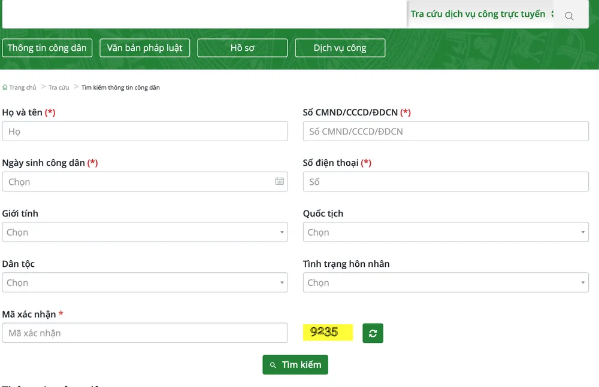Follow the Tra cứu breadcrumb link
This screenshot has width=599, height=387.
pos(59,87)
